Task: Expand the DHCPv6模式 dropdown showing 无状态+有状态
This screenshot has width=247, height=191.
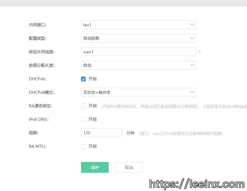Action: tap(135, 92)
